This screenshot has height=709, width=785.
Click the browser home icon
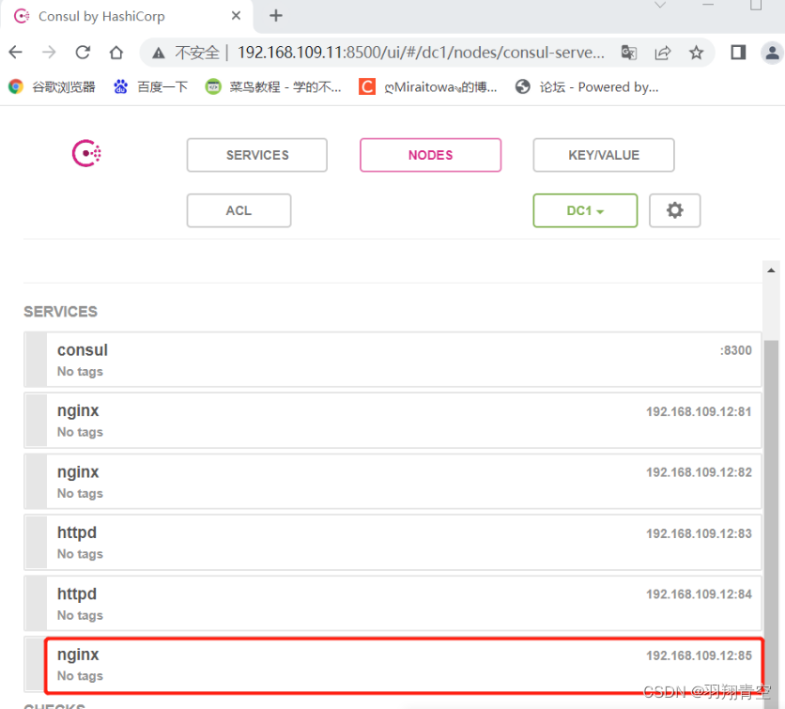point(116,52)
